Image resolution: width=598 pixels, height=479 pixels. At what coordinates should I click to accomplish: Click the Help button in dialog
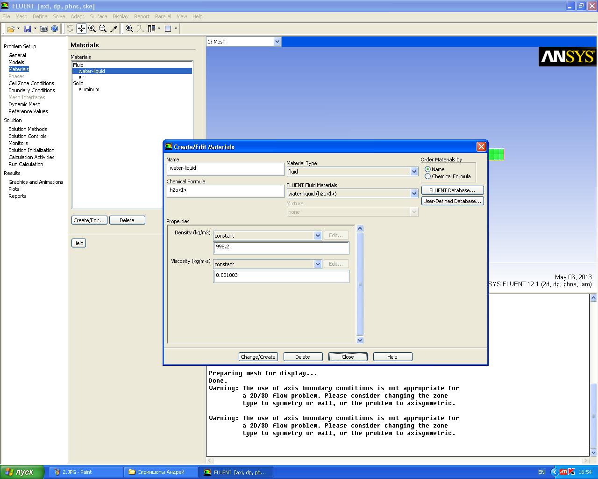[x=392, y=357]
